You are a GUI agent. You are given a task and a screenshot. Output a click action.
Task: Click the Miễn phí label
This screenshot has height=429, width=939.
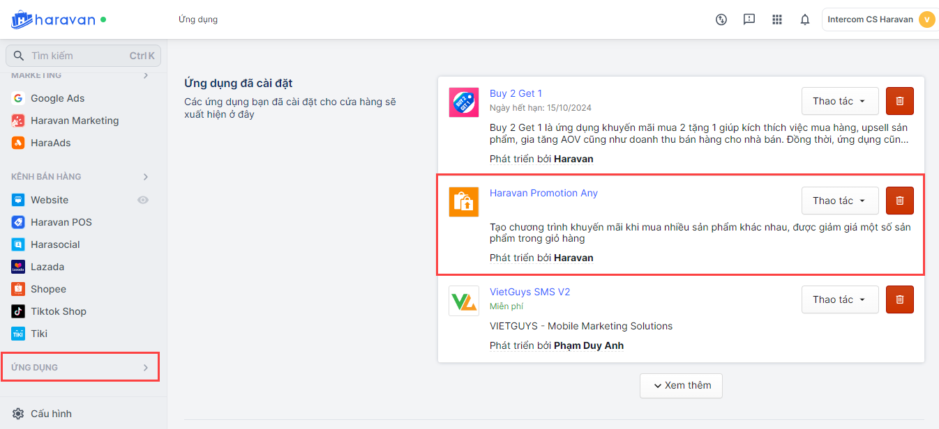[x=506, y=306]
